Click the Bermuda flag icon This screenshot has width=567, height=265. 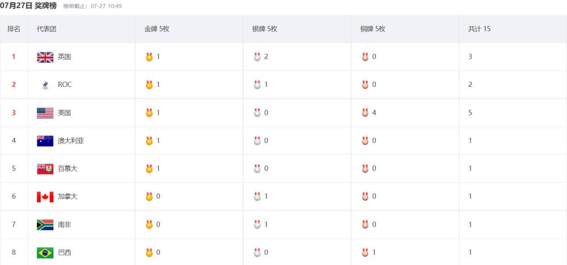coord(45,169)
